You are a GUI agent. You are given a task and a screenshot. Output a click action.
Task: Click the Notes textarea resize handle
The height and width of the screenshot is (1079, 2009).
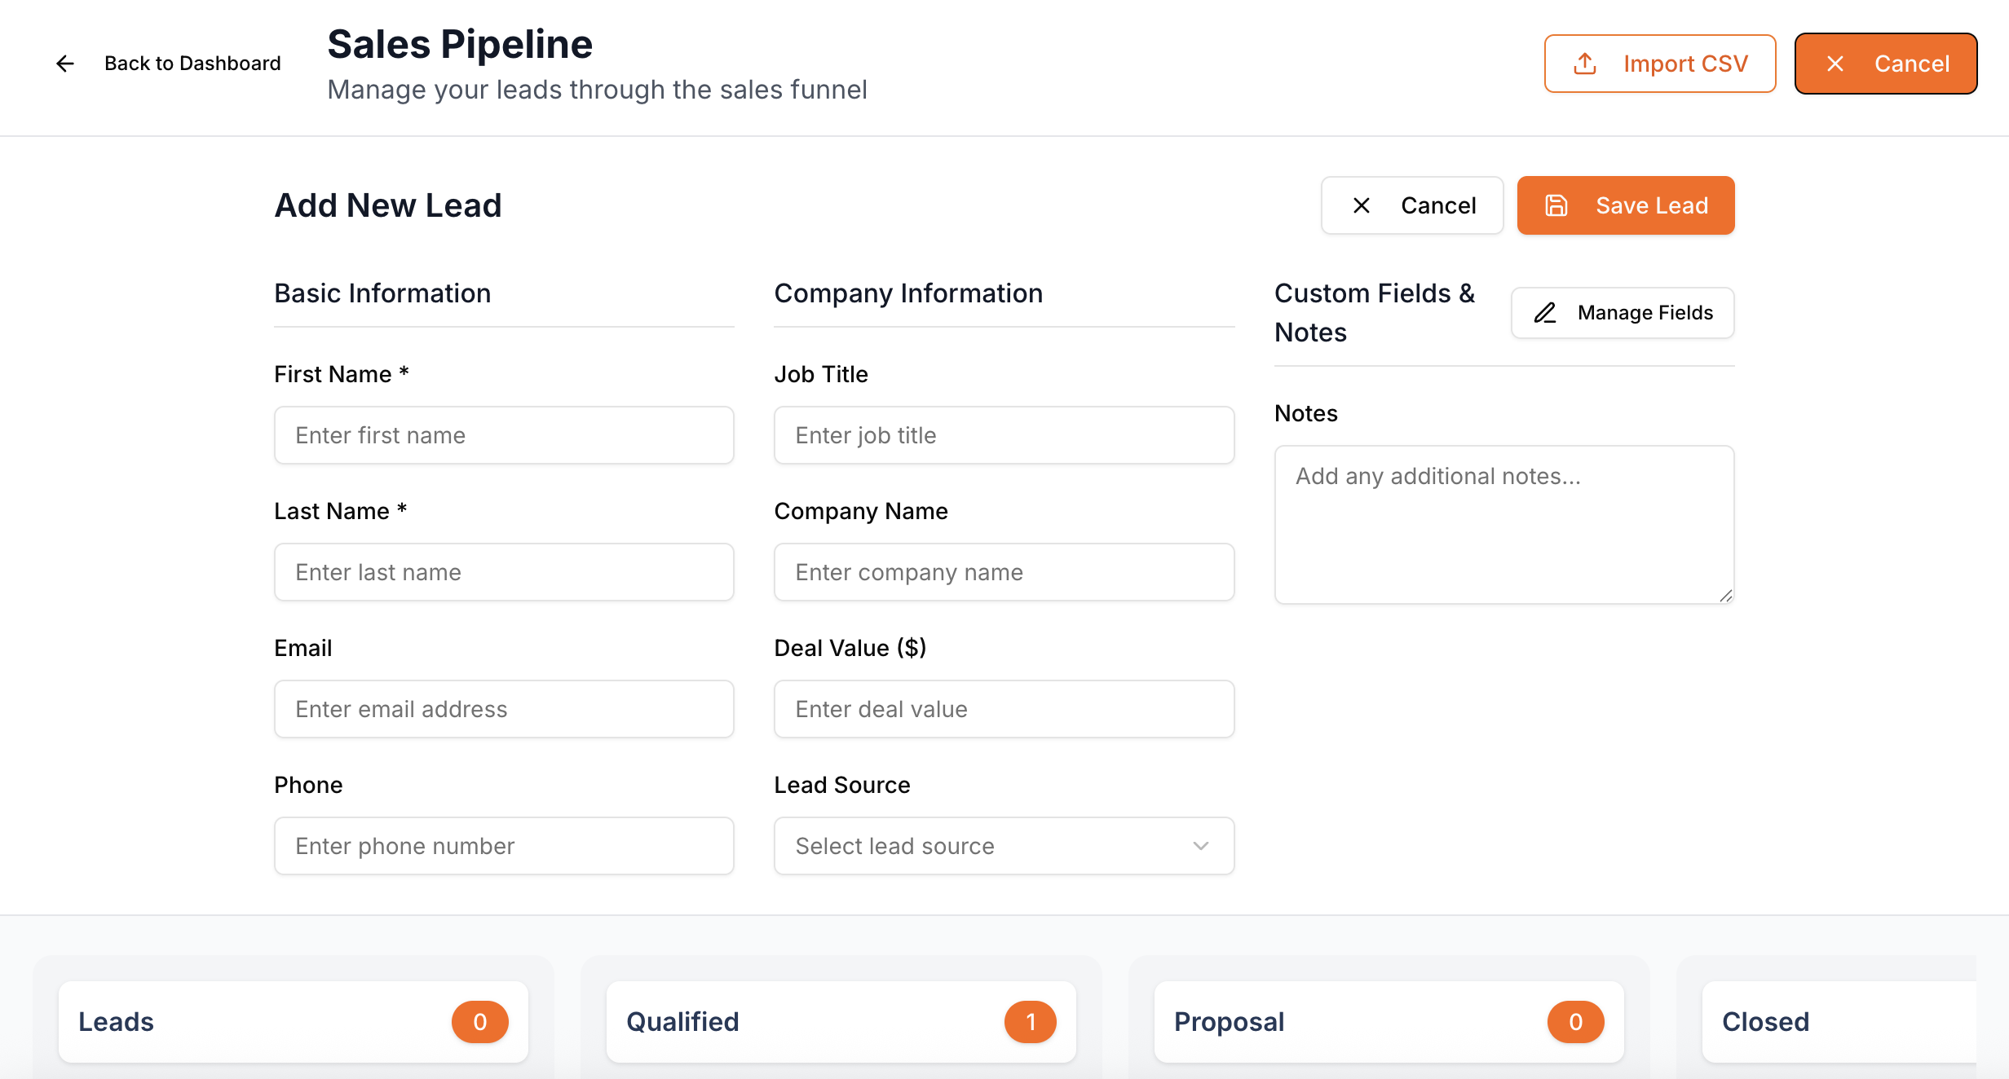(1725, 596)
